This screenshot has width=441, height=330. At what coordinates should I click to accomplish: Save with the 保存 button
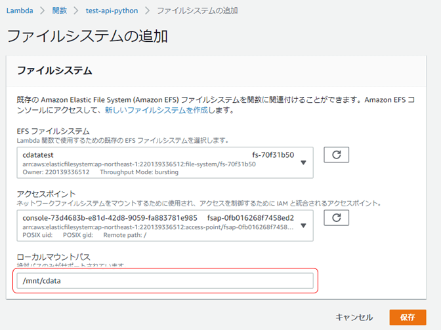(x=408, y=318)
